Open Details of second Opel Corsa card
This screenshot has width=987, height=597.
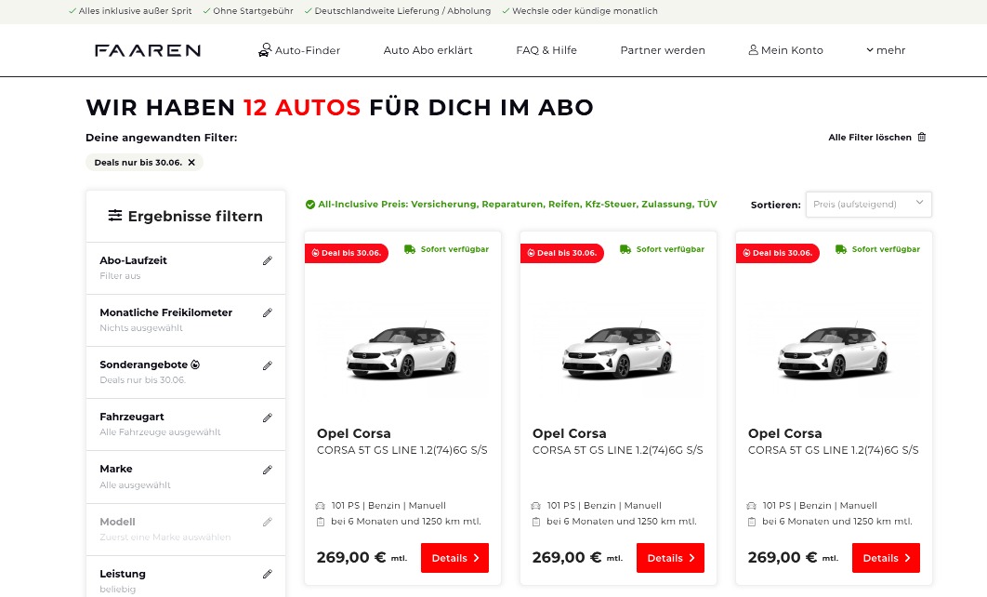click(x=670, y=558)
